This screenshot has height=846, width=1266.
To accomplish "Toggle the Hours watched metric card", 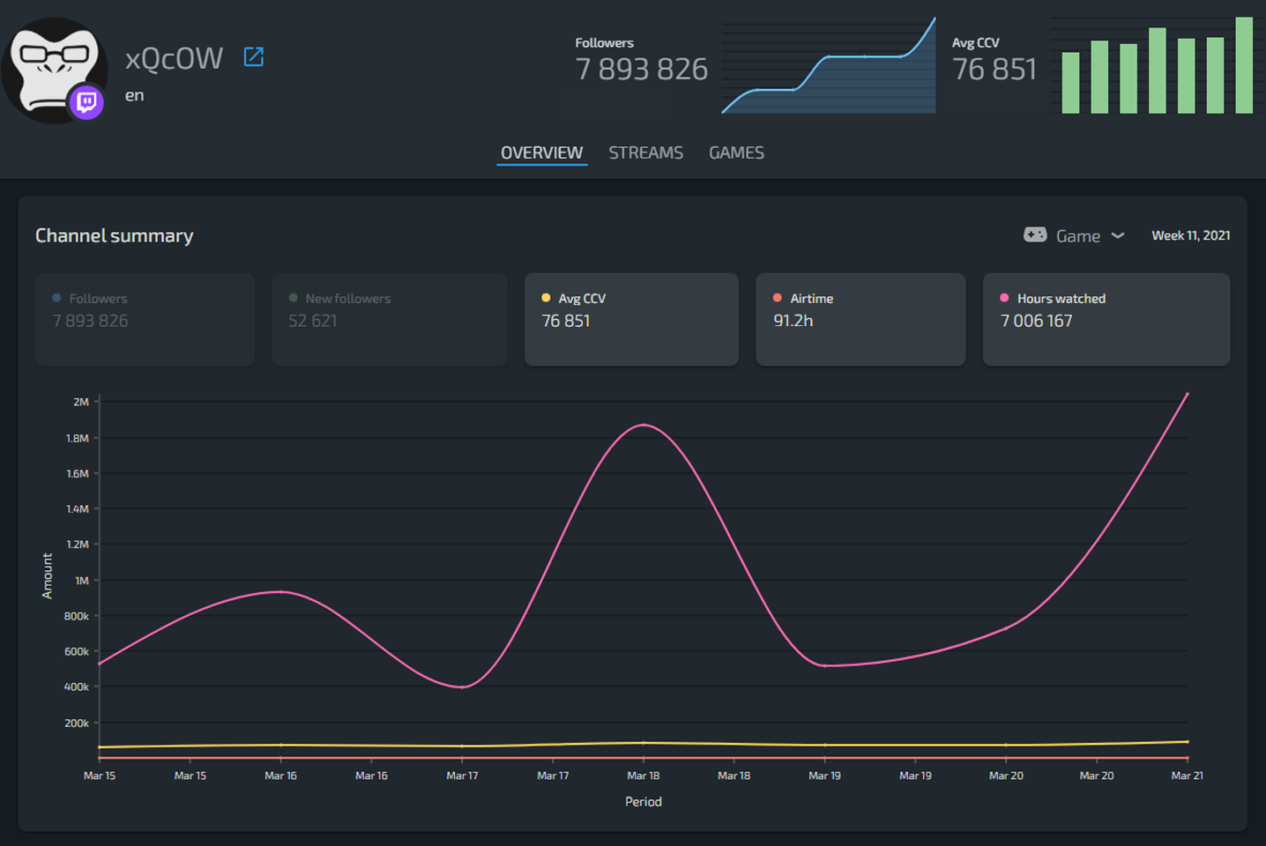I will point(1106,319).
